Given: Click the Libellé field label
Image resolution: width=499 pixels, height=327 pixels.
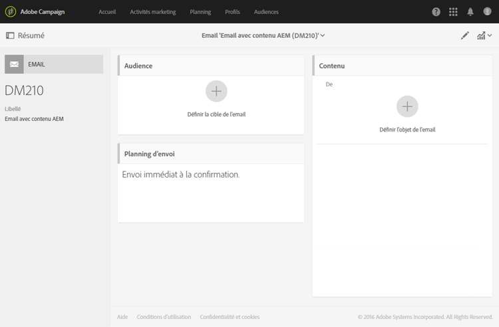Looking at the screenshot, I should point(13,109).
